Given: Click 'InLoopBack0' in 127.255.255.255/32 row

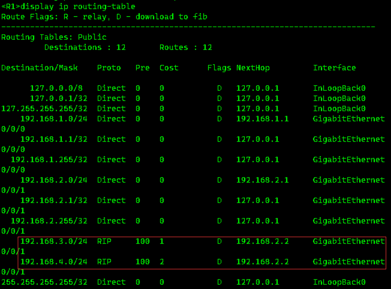Looking at the screenshot, I should click(339, 108).
